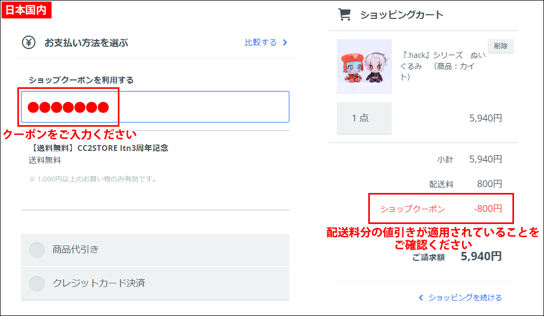Click the 『.hack』シリーズ ぬいぐるみ product name
The image size is (544, 316).
(442, 66)
